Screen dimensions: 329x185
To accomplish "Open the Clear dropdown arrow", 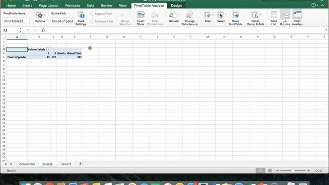I will click(212, 14).
